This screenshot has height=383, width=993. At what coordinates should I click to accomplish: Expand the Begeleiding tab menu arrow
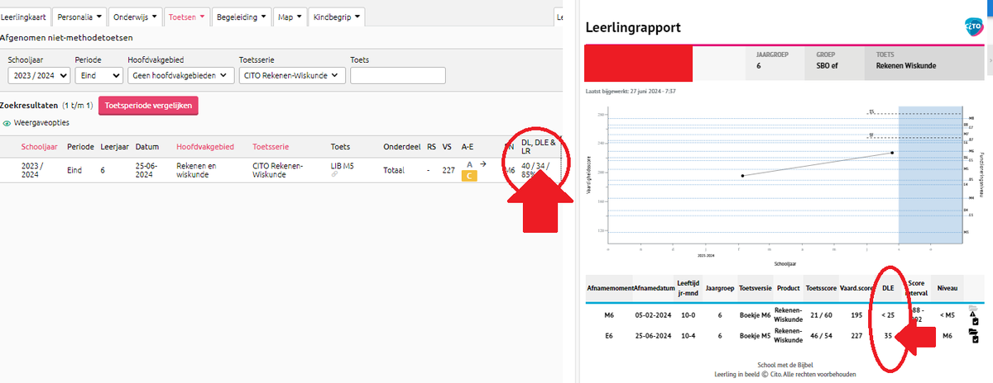point(263,17)
